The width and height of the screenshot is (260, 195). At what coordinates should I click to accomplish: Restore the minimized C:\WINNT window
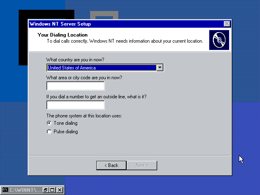pos(45,190)
